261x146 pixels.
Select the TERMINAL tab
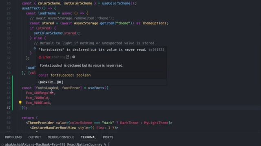coord(88,137)
